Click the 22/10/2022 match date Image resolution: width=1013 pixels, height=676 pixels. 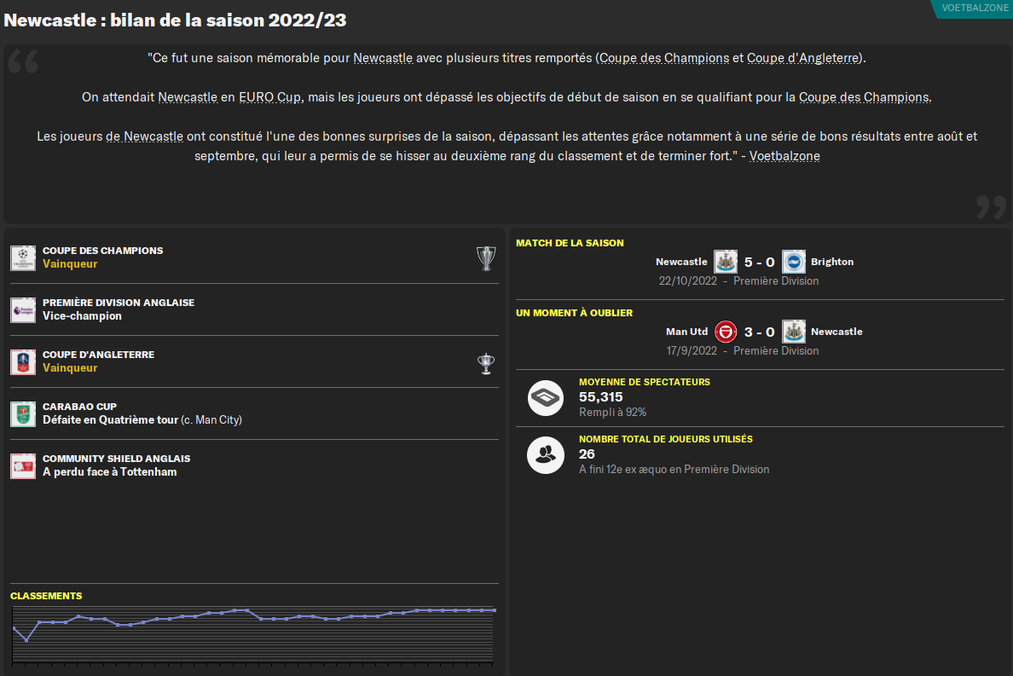pyautogui.click(x=688, y=281)
